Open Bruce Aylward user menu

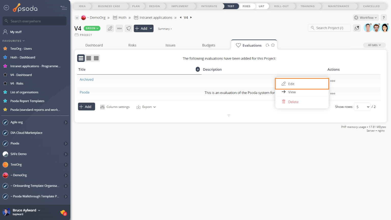tap(26, 210)
